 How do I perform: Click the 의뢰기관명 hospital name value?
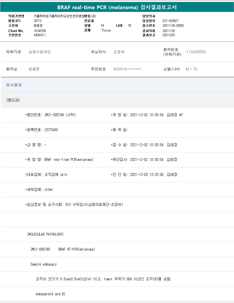click(x=65, y=16)
